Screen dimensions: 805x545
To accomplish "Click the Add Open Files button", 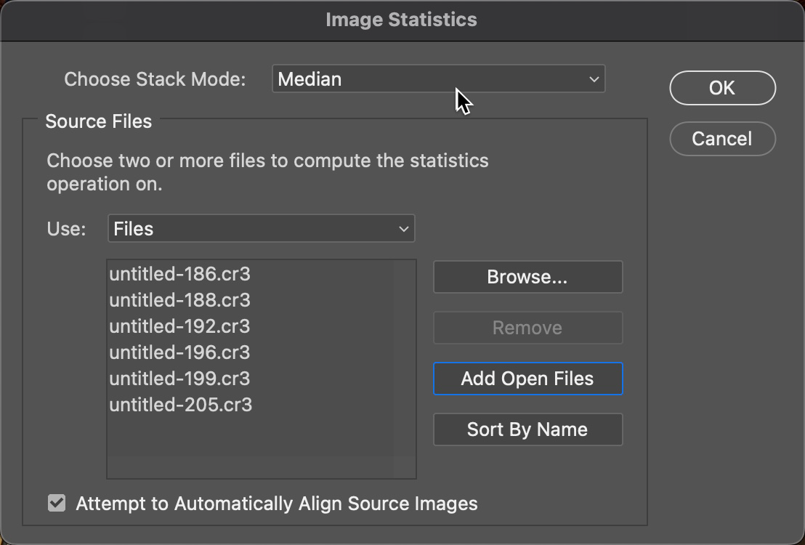I will pyautogui.click(x=527, y=379).
